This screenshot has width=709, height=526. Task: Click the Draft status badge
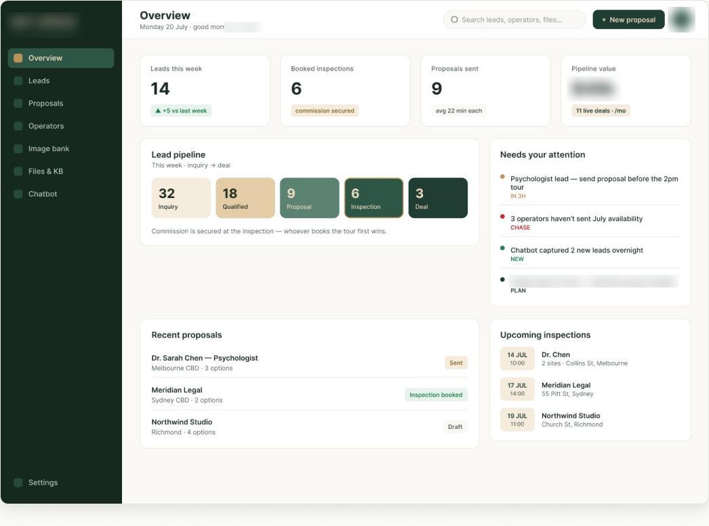455,427
